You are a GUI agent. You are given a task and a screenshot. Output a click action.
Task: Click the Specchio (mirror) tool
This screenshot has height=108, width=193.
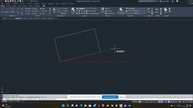coord(35,11)
